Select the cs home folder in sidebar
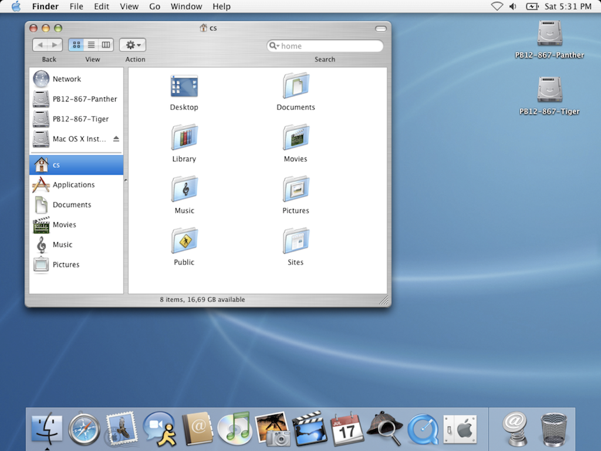Viewport: 601px width, 451px height. [x=76, y=165]
